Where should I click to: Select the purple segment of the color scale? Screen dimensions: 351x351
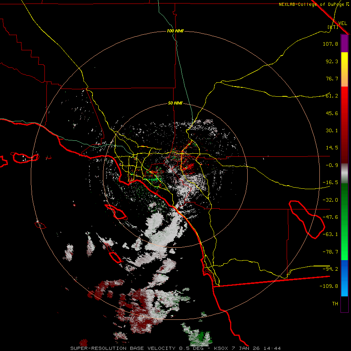tap(344, 44)
